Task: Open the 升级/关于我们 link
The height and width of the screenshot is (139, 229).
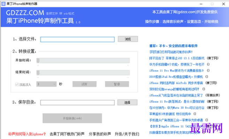Action: pos(127,134)
